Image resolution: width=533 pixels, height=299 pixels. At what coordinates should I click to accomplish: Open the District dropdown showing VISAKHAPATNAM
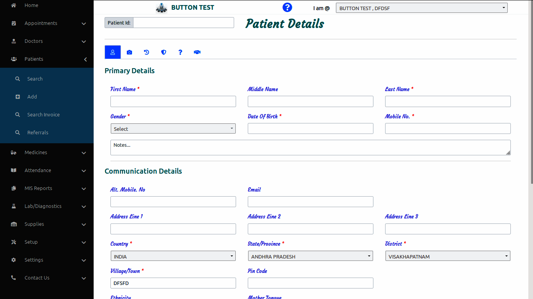pos(448,256)
